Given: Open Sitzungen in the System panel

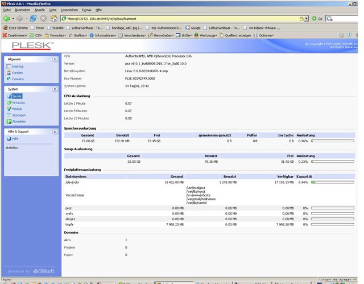Looking at the screenshot, I should [x=19, y=115].
